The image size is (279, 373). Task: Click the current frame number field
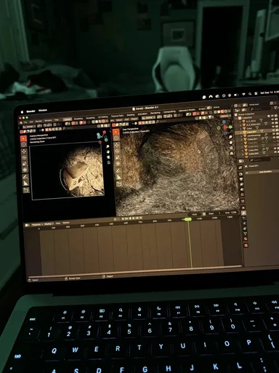[x=195, y=214]
